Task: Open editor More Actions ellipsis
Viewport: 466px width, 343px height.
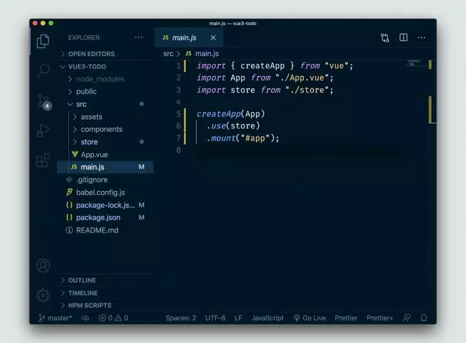Action: (421, 38)
